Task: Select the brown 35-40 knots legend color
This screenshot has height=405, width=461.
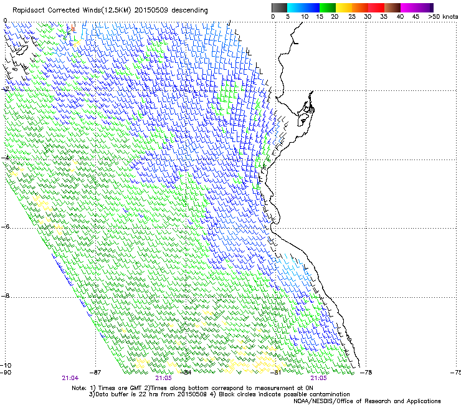Action: [x=392, y=7]
